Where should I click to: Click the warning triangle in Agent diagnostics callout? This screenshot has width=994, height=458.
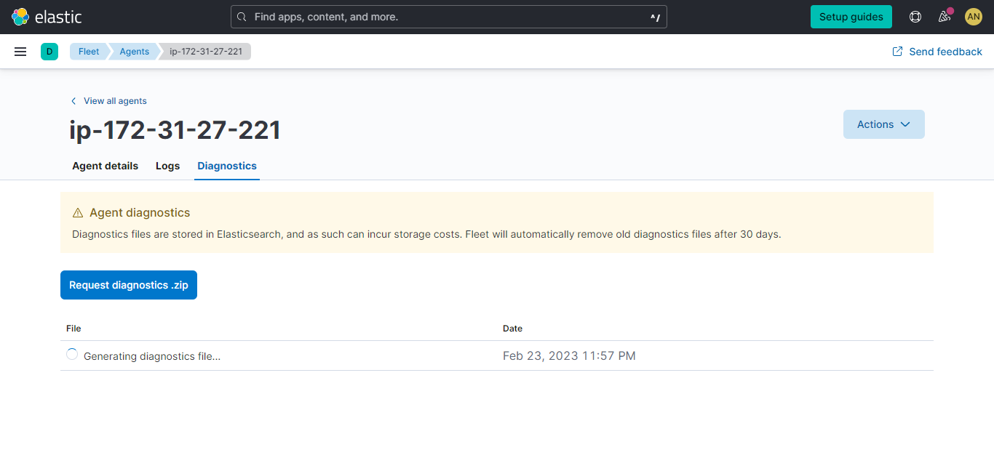tap(78, 212)
